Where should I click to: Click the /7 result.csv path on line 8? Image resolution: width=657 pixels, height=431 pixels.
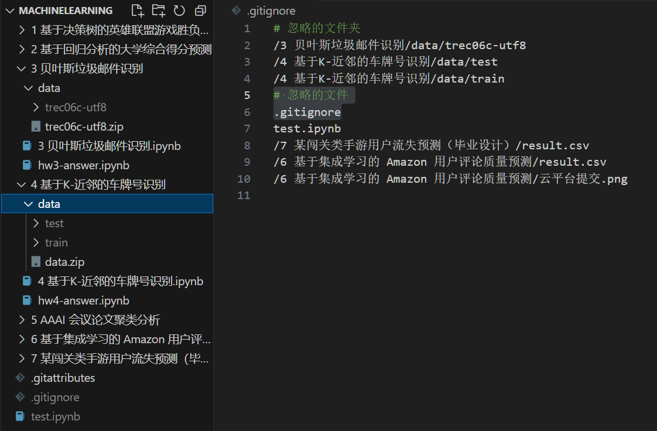[431, 145]
